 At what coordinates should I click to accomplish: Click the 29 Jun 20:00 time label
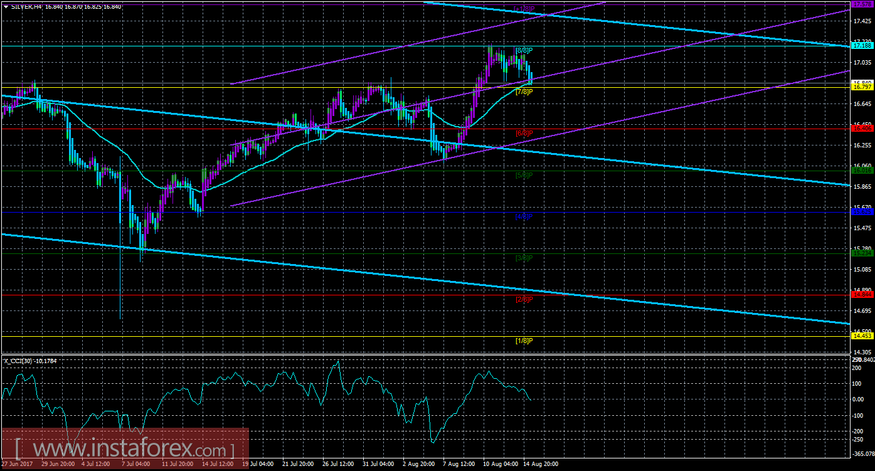pos(60,465)
